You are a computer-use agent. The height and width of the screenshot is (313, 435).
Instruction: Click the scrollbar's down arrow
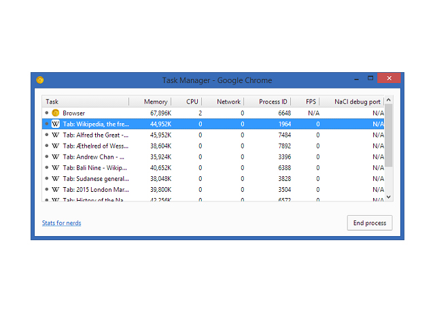[389, 197]
